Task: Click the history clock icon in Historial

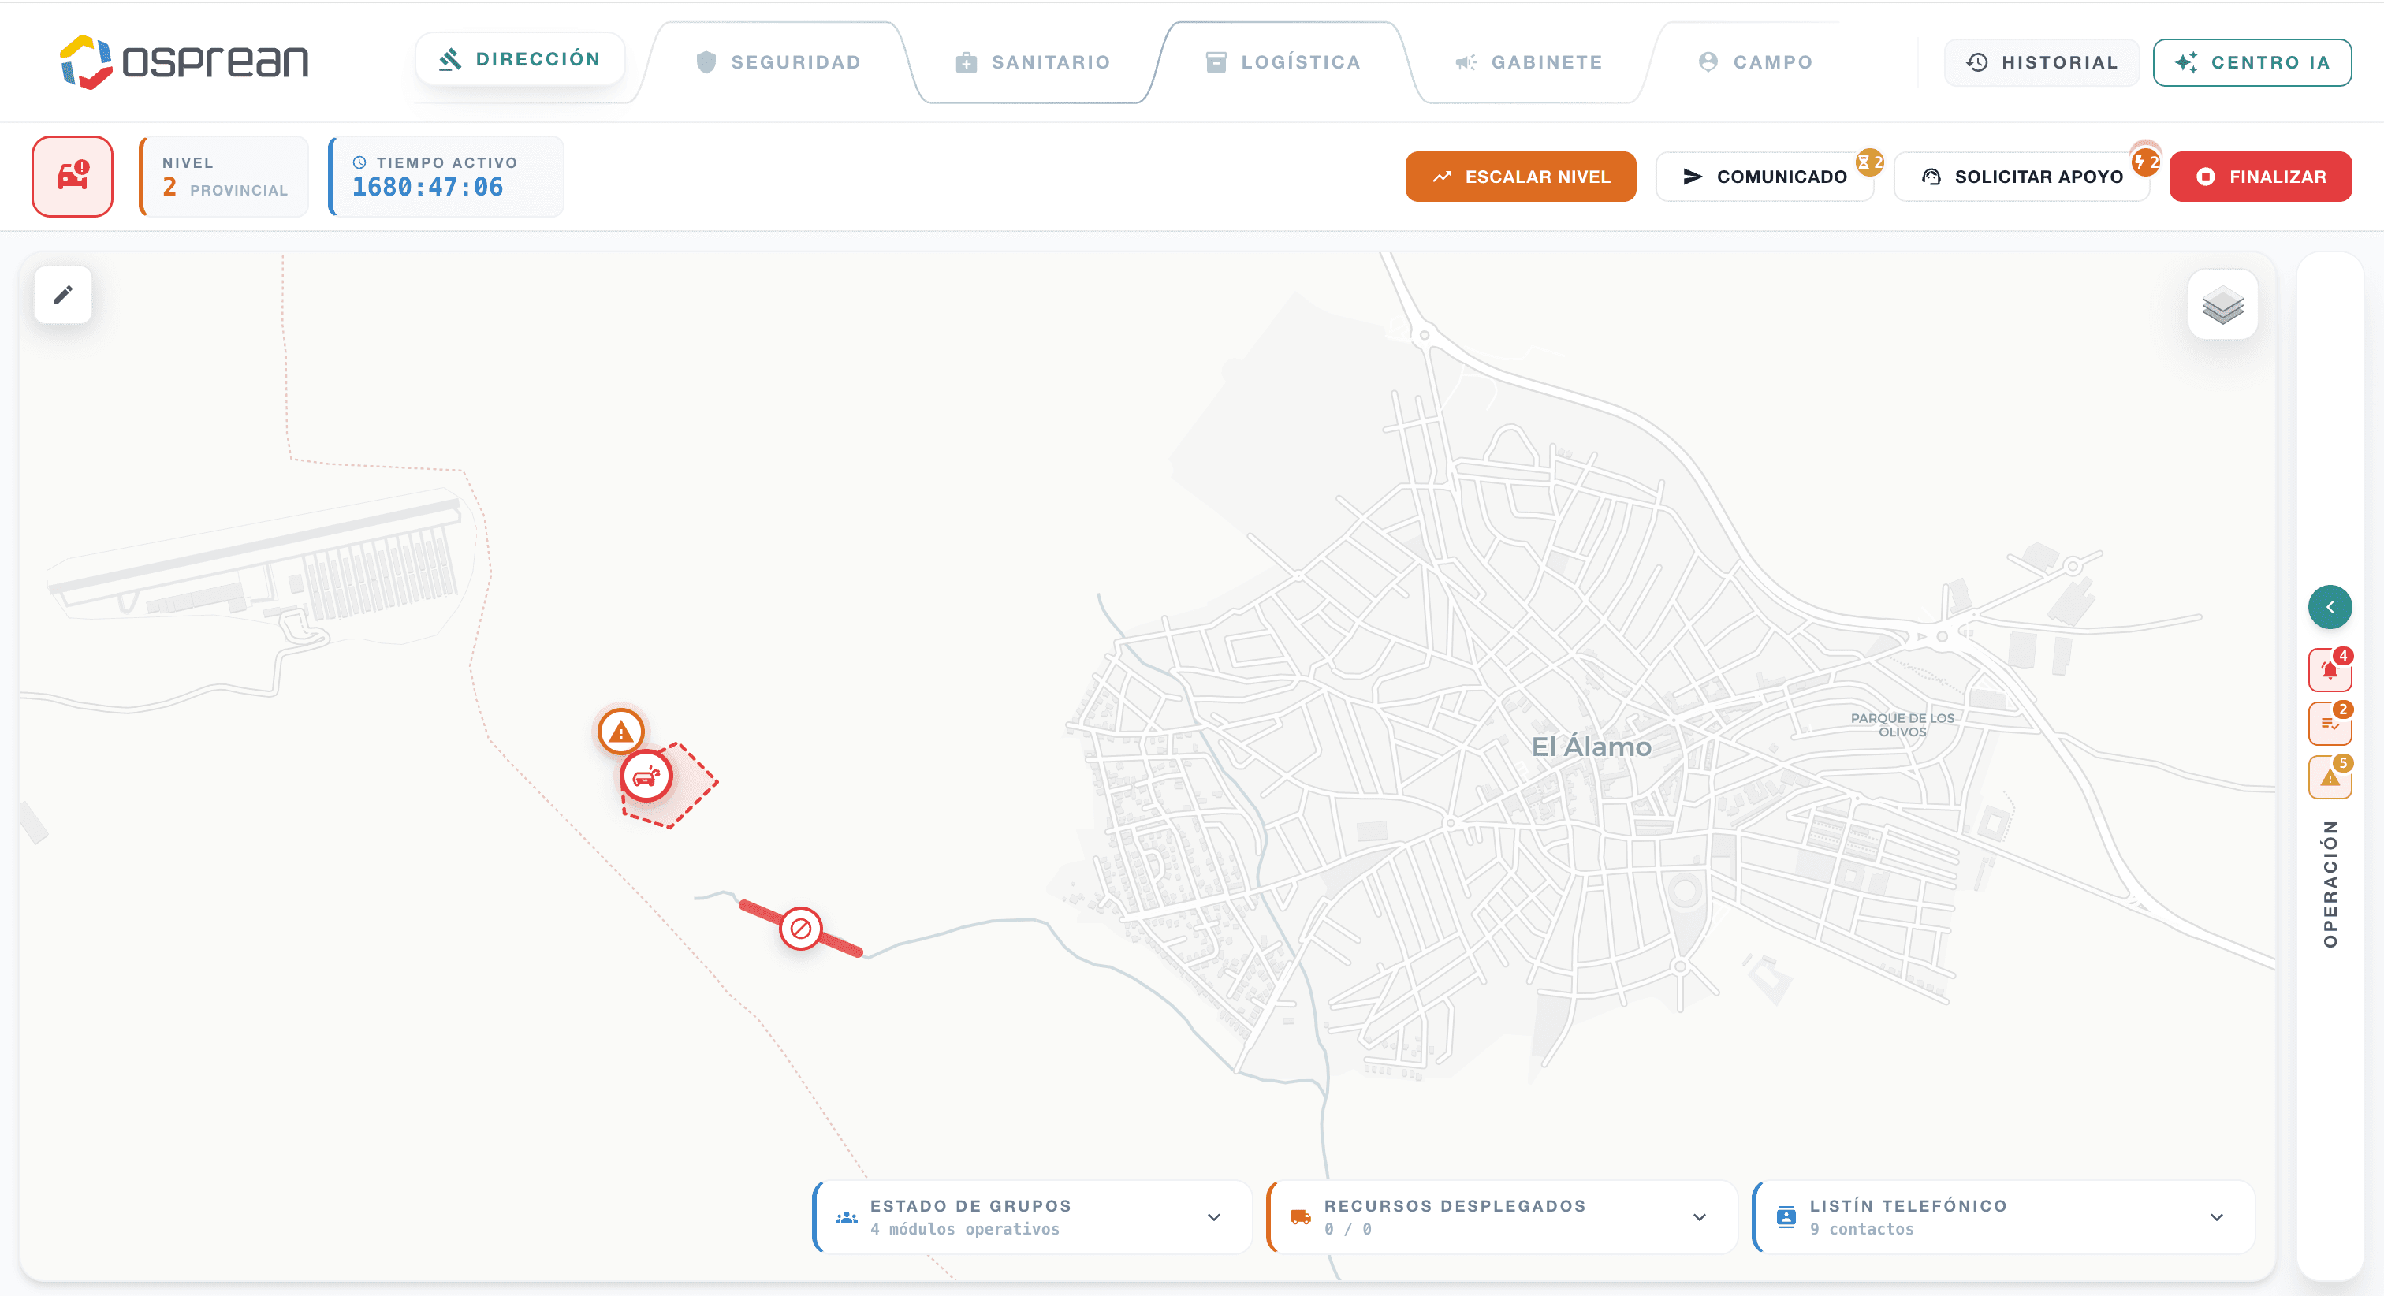Action: 1976,62
